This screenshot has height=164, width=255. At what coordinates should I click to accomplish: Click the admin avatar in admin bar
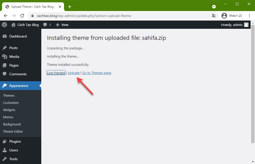[246, 25]
